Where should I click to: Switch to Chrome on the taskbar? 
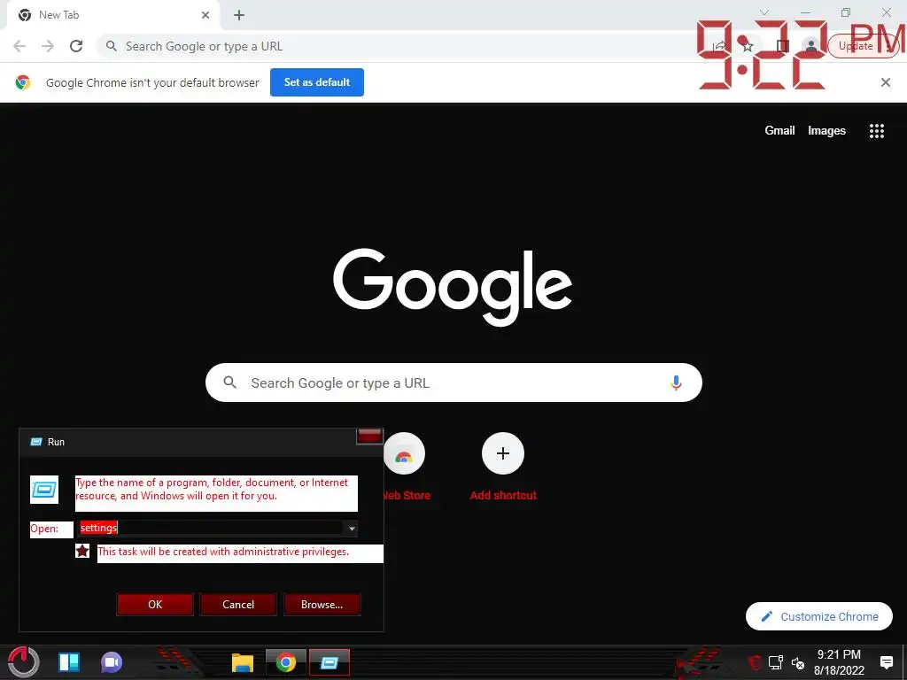coord(286,662)
